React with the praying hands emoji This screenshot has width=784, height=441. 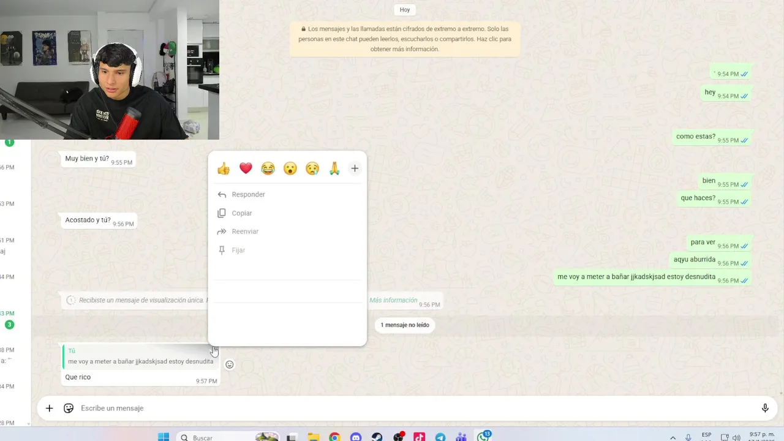(334, 168)
